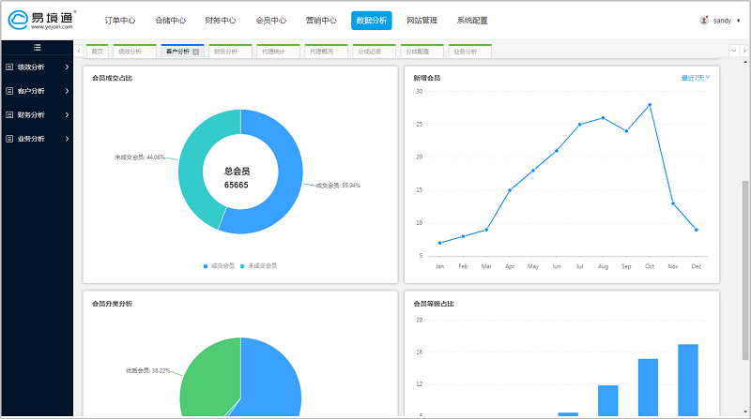Click the sandy user avatar icon
Image resolution: width=751 pixels, height=419 pixels.
click(704, 20)
